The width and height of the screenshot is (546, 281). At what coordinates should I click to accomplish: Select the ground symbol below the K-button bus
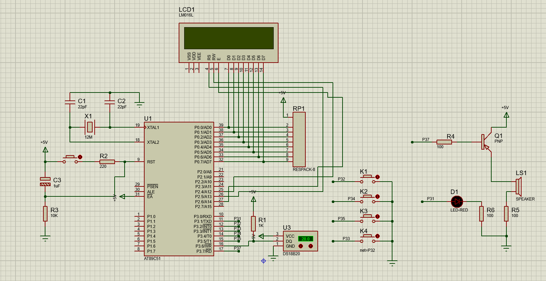click(392, 263)
